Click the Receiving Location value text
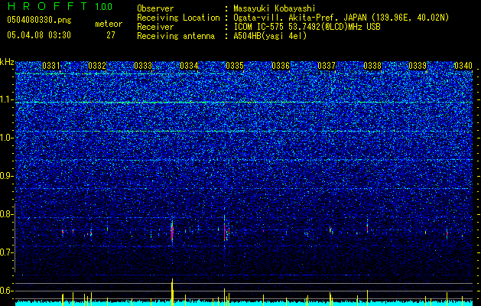Viewport: 481px width, 306px height. click(x=341, y=18)
